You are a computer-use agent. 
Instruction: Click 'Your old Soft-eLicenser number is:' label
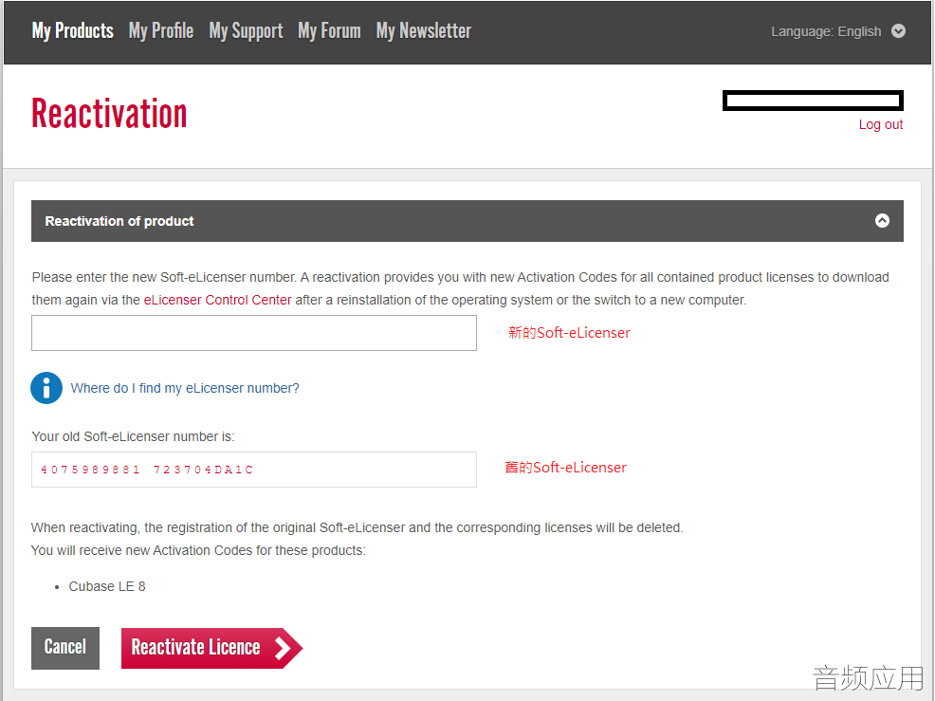click(133, 436)
